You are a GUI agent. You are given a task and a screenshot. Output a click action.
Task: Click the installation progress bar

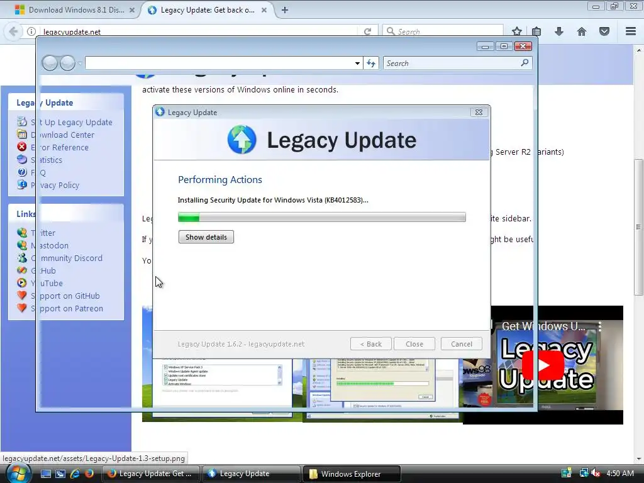tap(321, 217)
